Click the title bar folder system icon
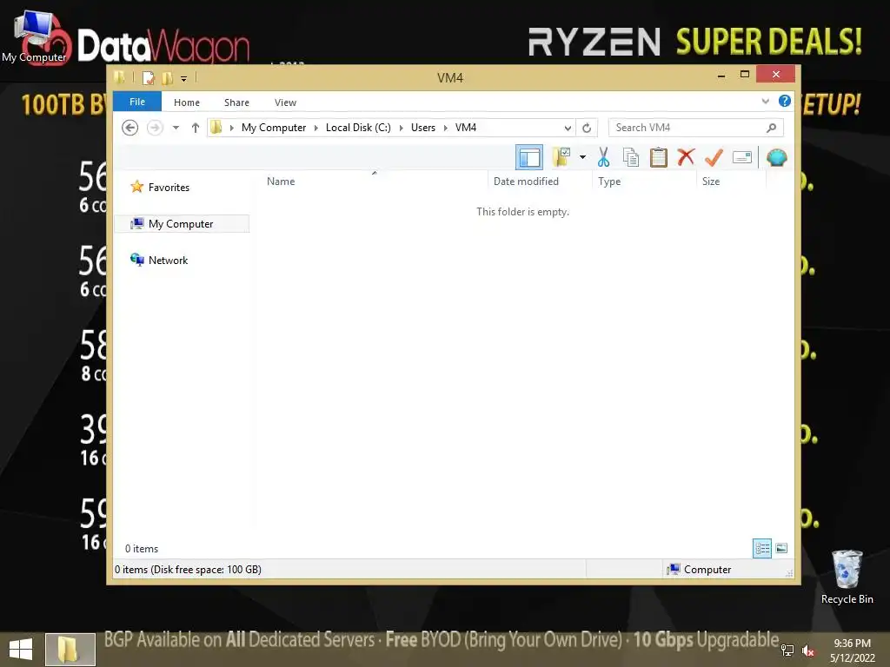 coord(119,77)
